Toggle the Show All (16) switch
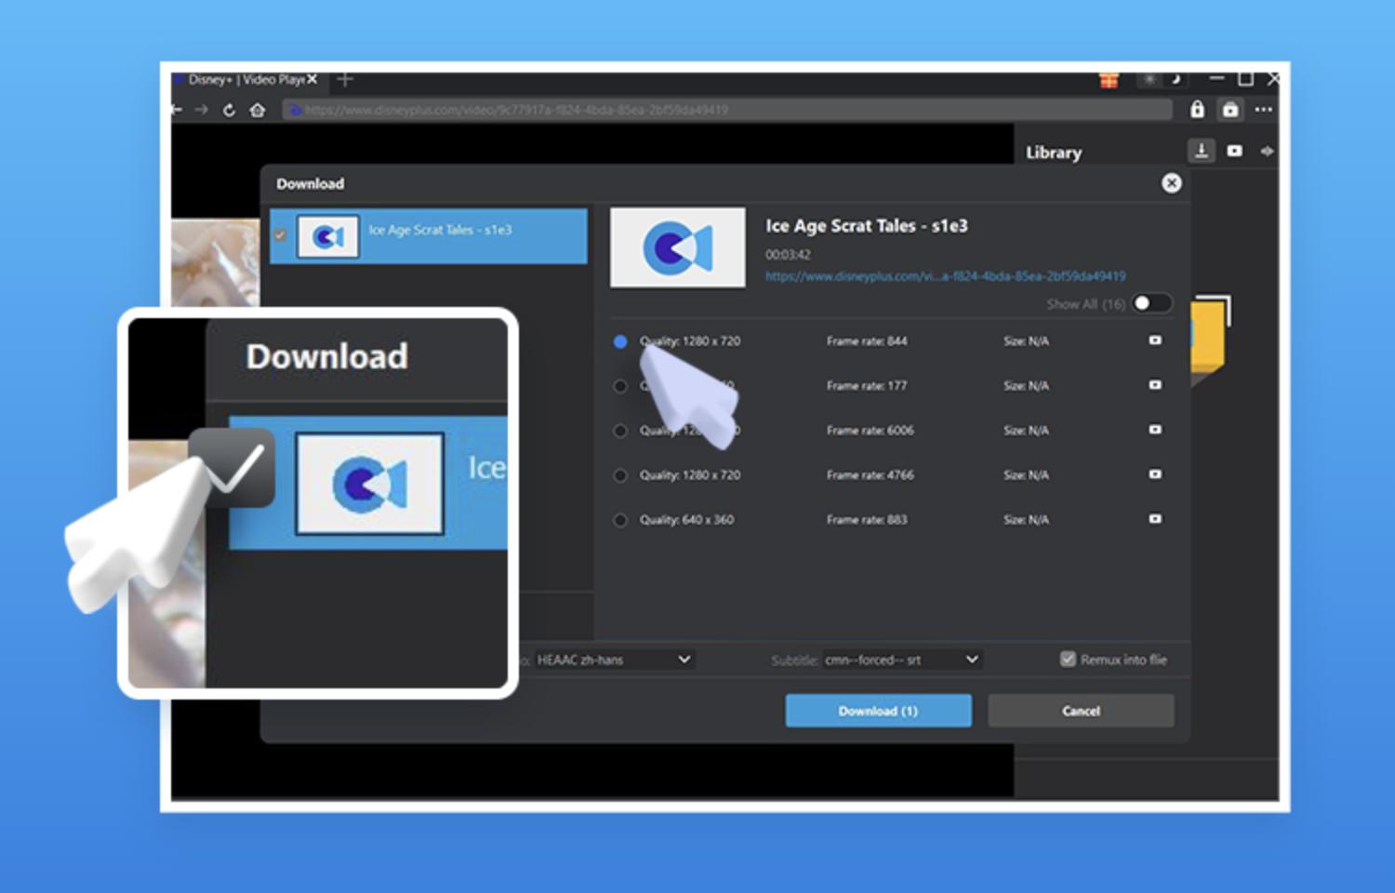1395x893 pixels. pyautogui.click(x=1151, y=304)
